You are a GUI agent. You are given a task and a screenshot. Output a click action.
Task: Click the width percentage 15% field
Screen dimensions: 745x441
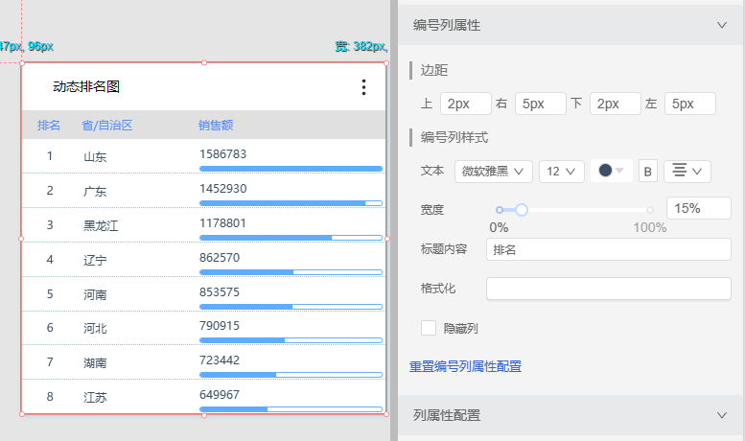pos(698,208)
